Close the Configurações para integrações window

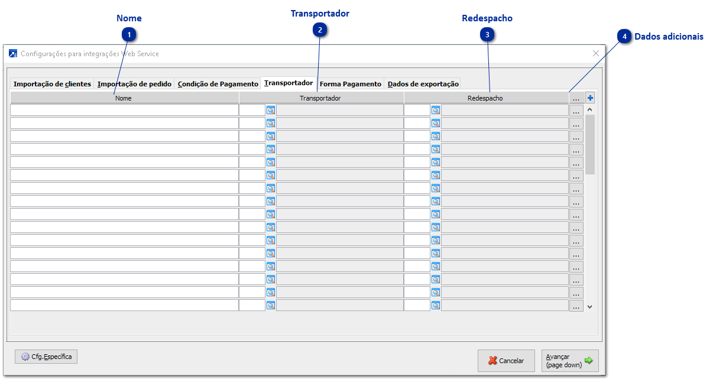coord(596,53)
